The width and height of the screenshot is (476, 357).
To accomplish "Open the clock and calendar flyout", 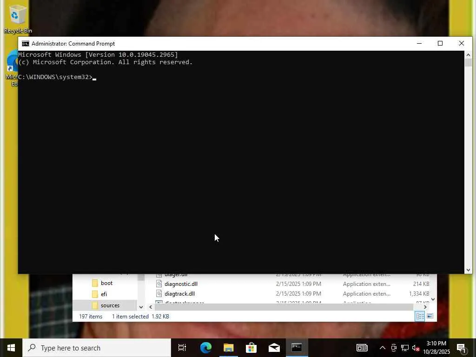I will [x=436, y=348].
